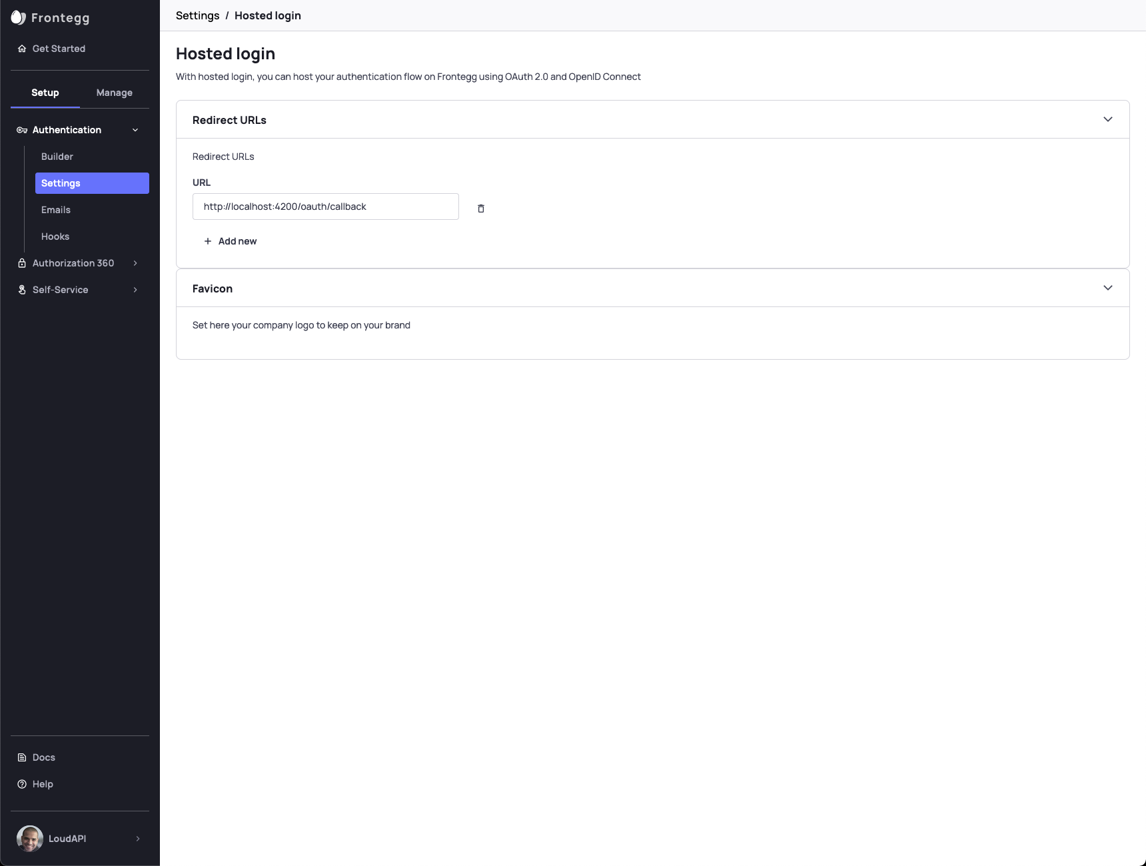Open the Docs link
Image resolution: width=1146 pixels, height=866 pixels.
[x=44, y=757]
